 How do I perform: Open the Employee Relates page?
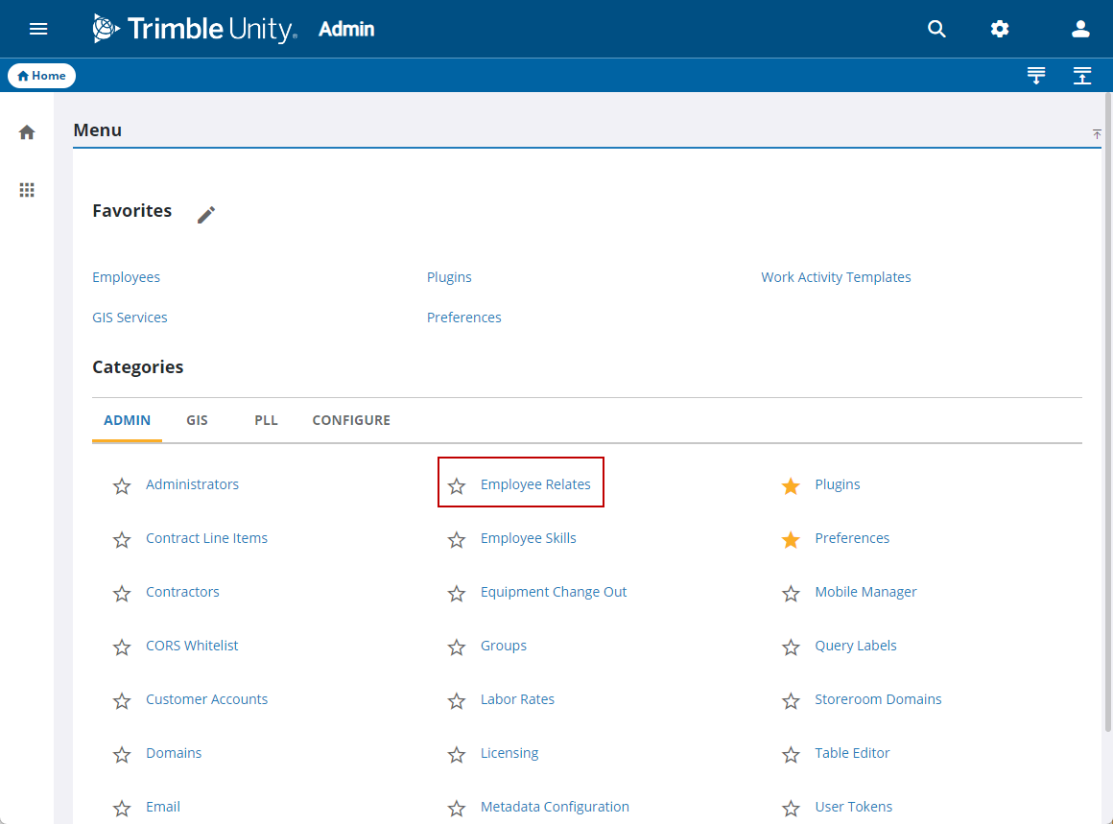click(x=535, y=484)
